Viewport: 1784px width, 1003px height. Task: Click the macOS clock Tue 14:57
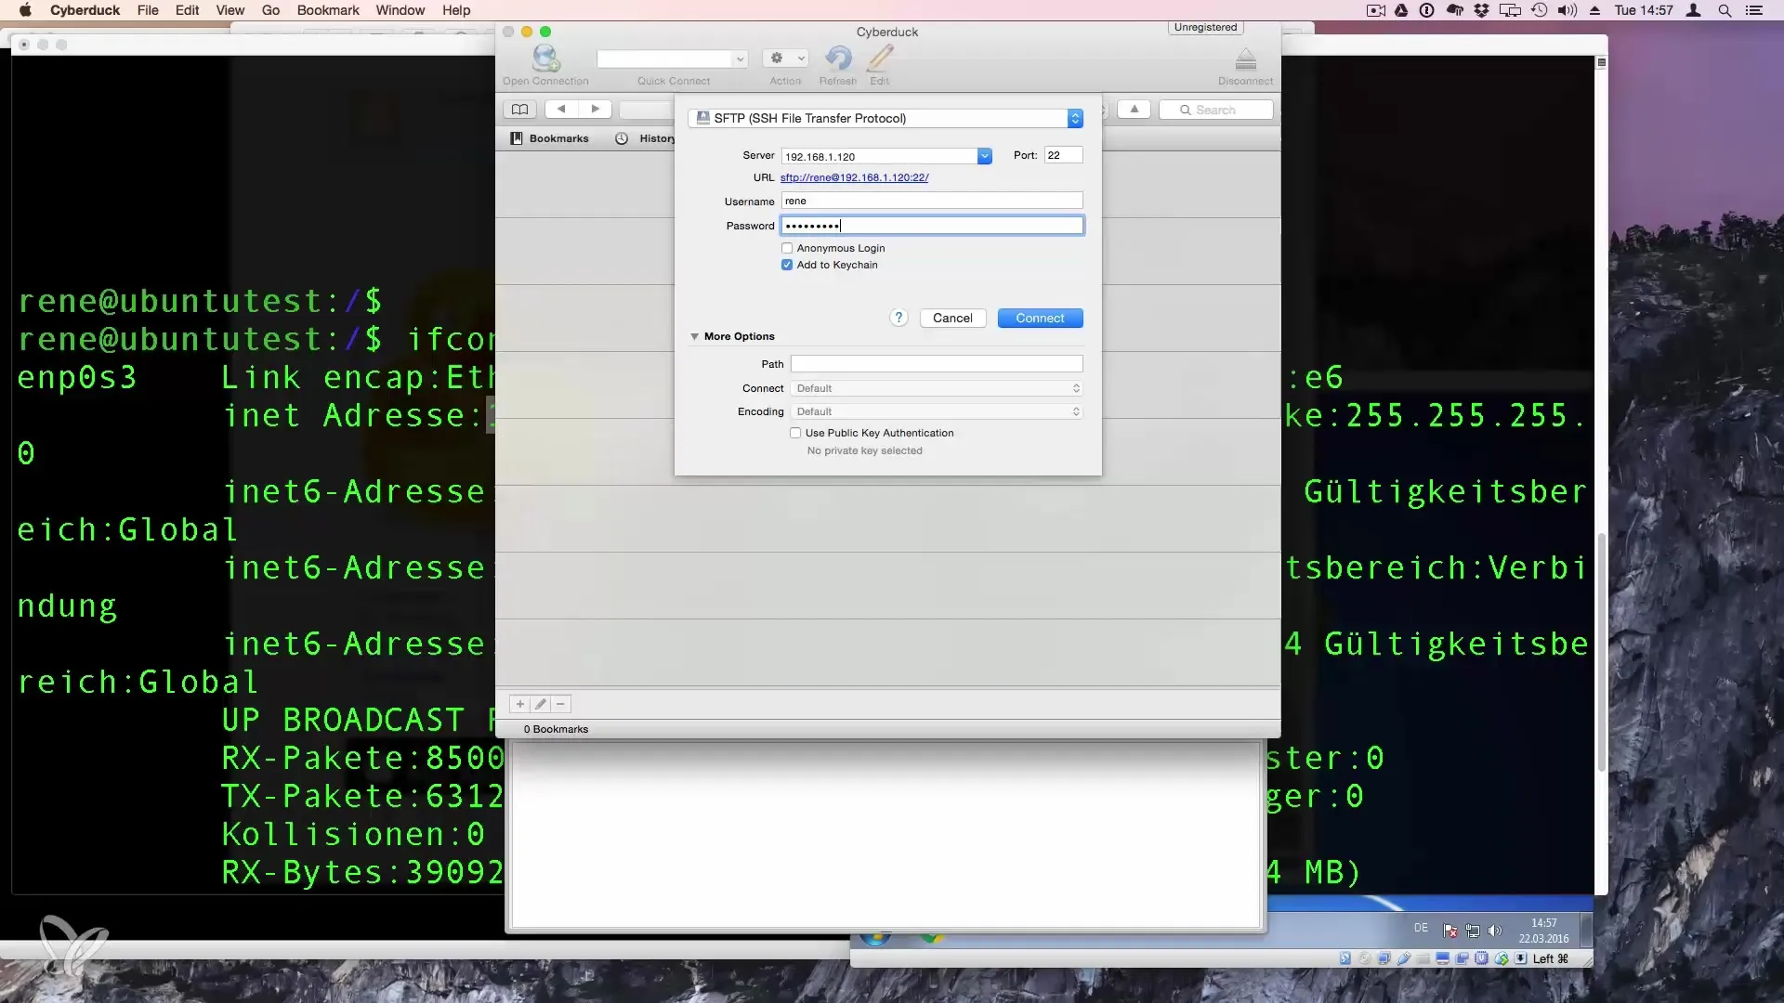point(1643,10)
